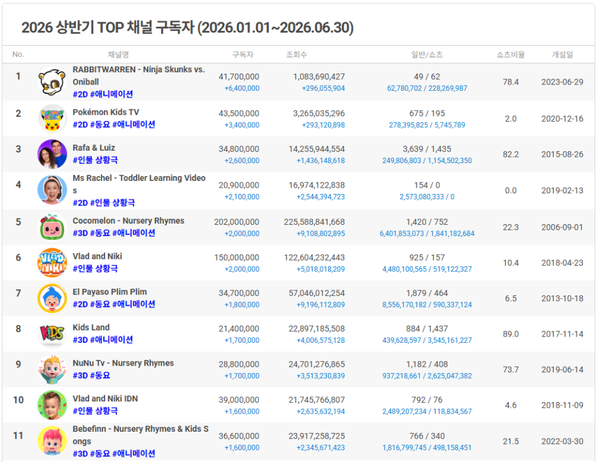
Task: Click hashtags under RABBITWARREN channel
Action: (103, 94)
